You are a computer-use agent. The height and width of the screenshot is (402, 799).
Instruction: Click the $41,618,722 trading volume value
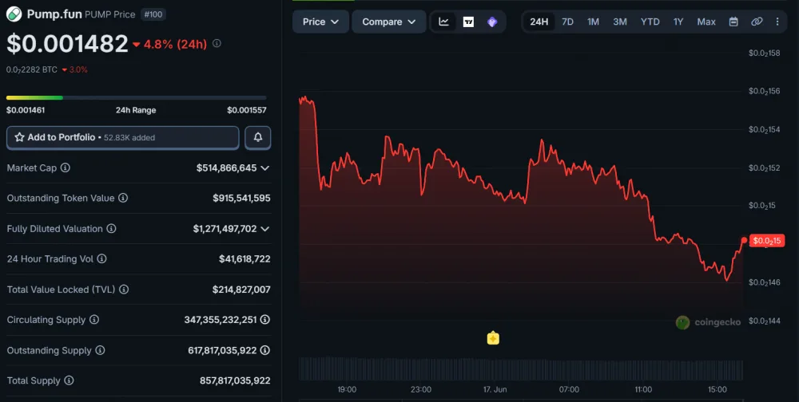point(244,259)
